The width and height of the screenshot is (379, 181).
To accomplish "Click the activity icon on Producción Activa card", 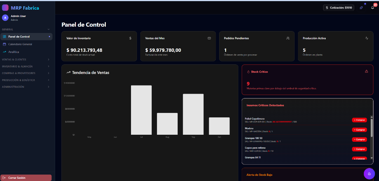I will 367,38.
